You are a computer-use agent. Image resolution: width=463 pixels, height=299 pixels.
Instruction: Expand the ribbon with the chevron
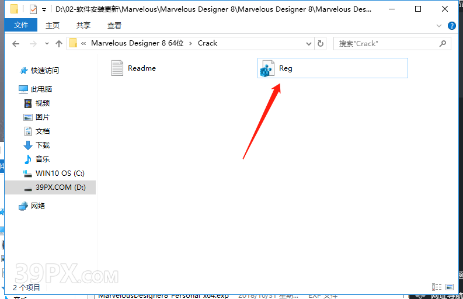click(439, 26)
